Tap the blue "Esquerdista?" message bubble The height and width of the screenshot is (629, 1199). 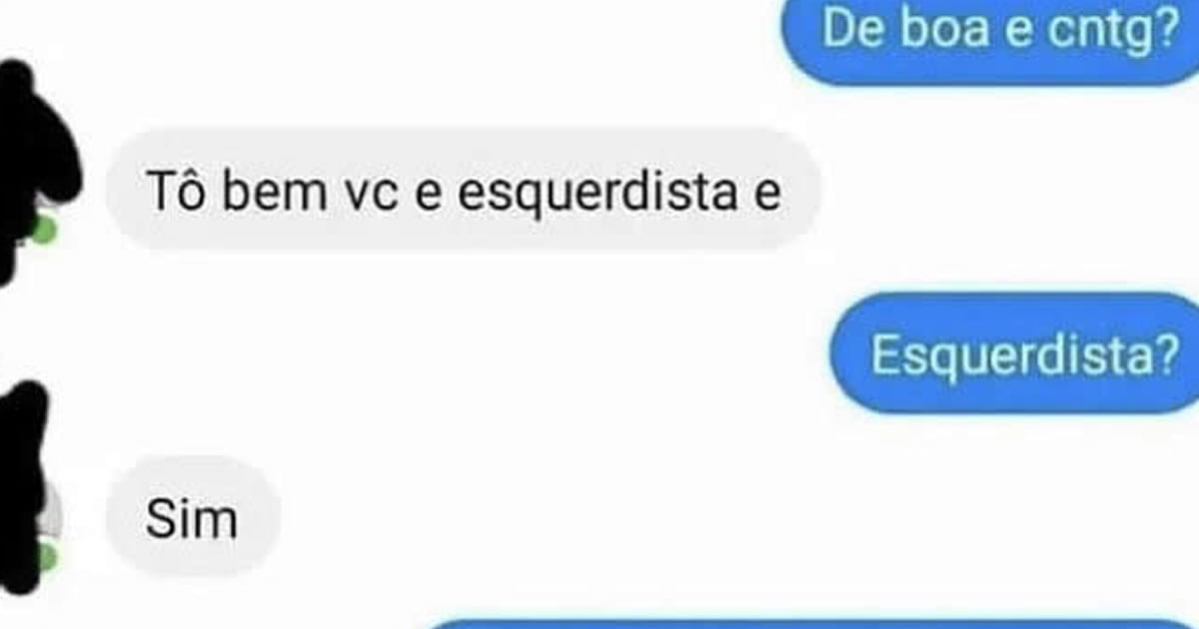(1014, 353)
